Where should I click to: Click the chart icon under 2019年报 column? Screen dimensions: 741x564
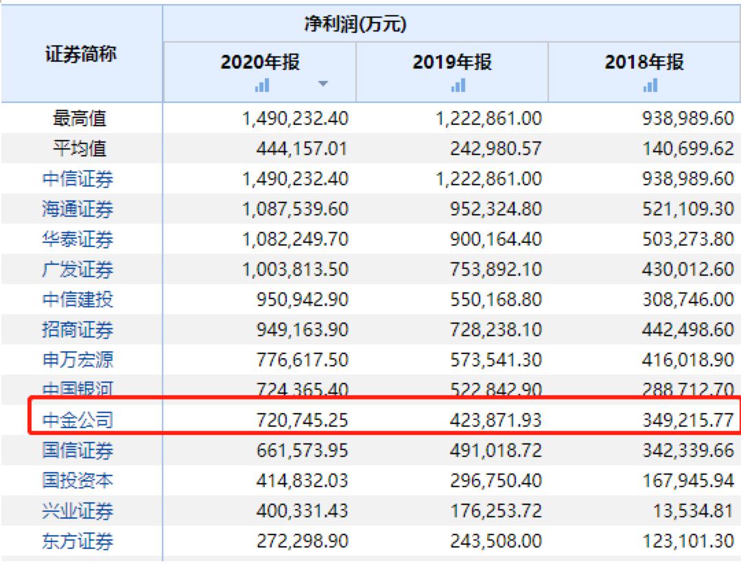(458, 85)
